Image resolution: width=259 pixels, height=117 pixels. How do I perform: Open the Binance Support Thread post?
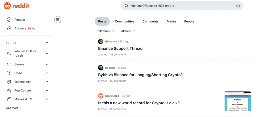coord(120,49)
